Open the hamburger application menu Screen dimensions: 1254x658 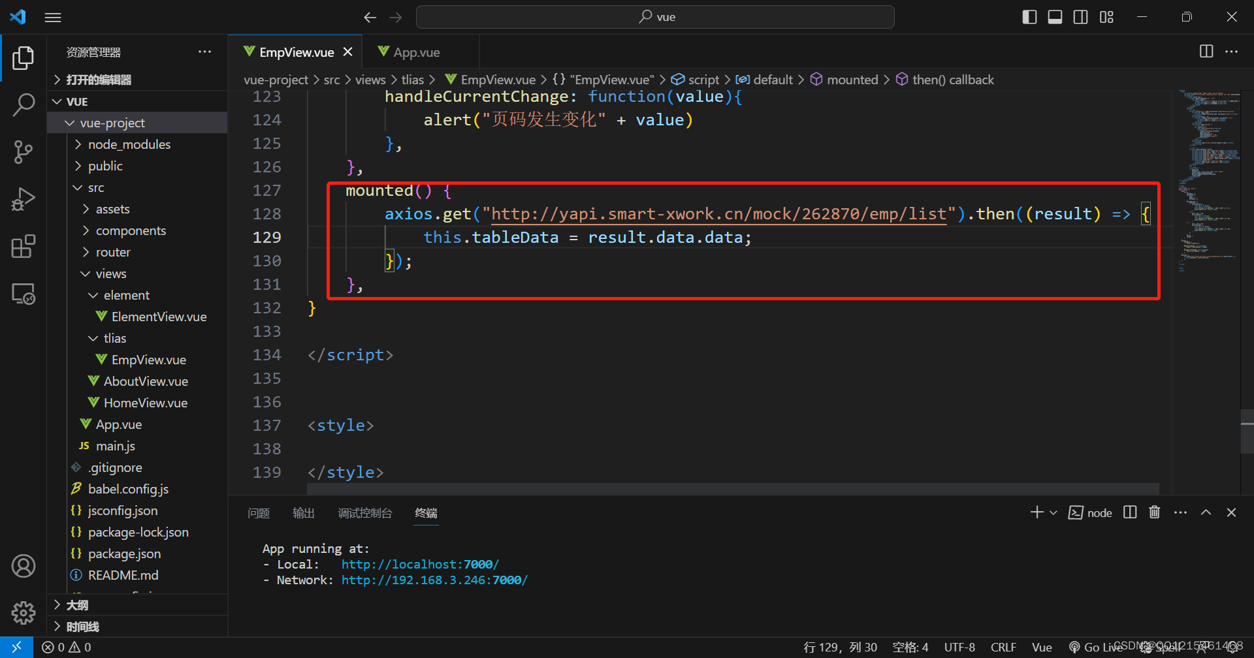point(53,18)
